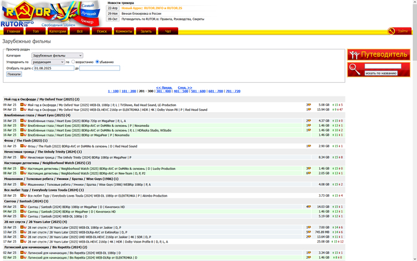Download torrent file for The Flash (2023) BDRip-AVC

(22, 146)
